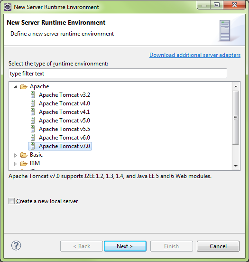Collapse the Apache tree node
The width and height of the screenshot is (249, 262).
[x=15, y=87]
